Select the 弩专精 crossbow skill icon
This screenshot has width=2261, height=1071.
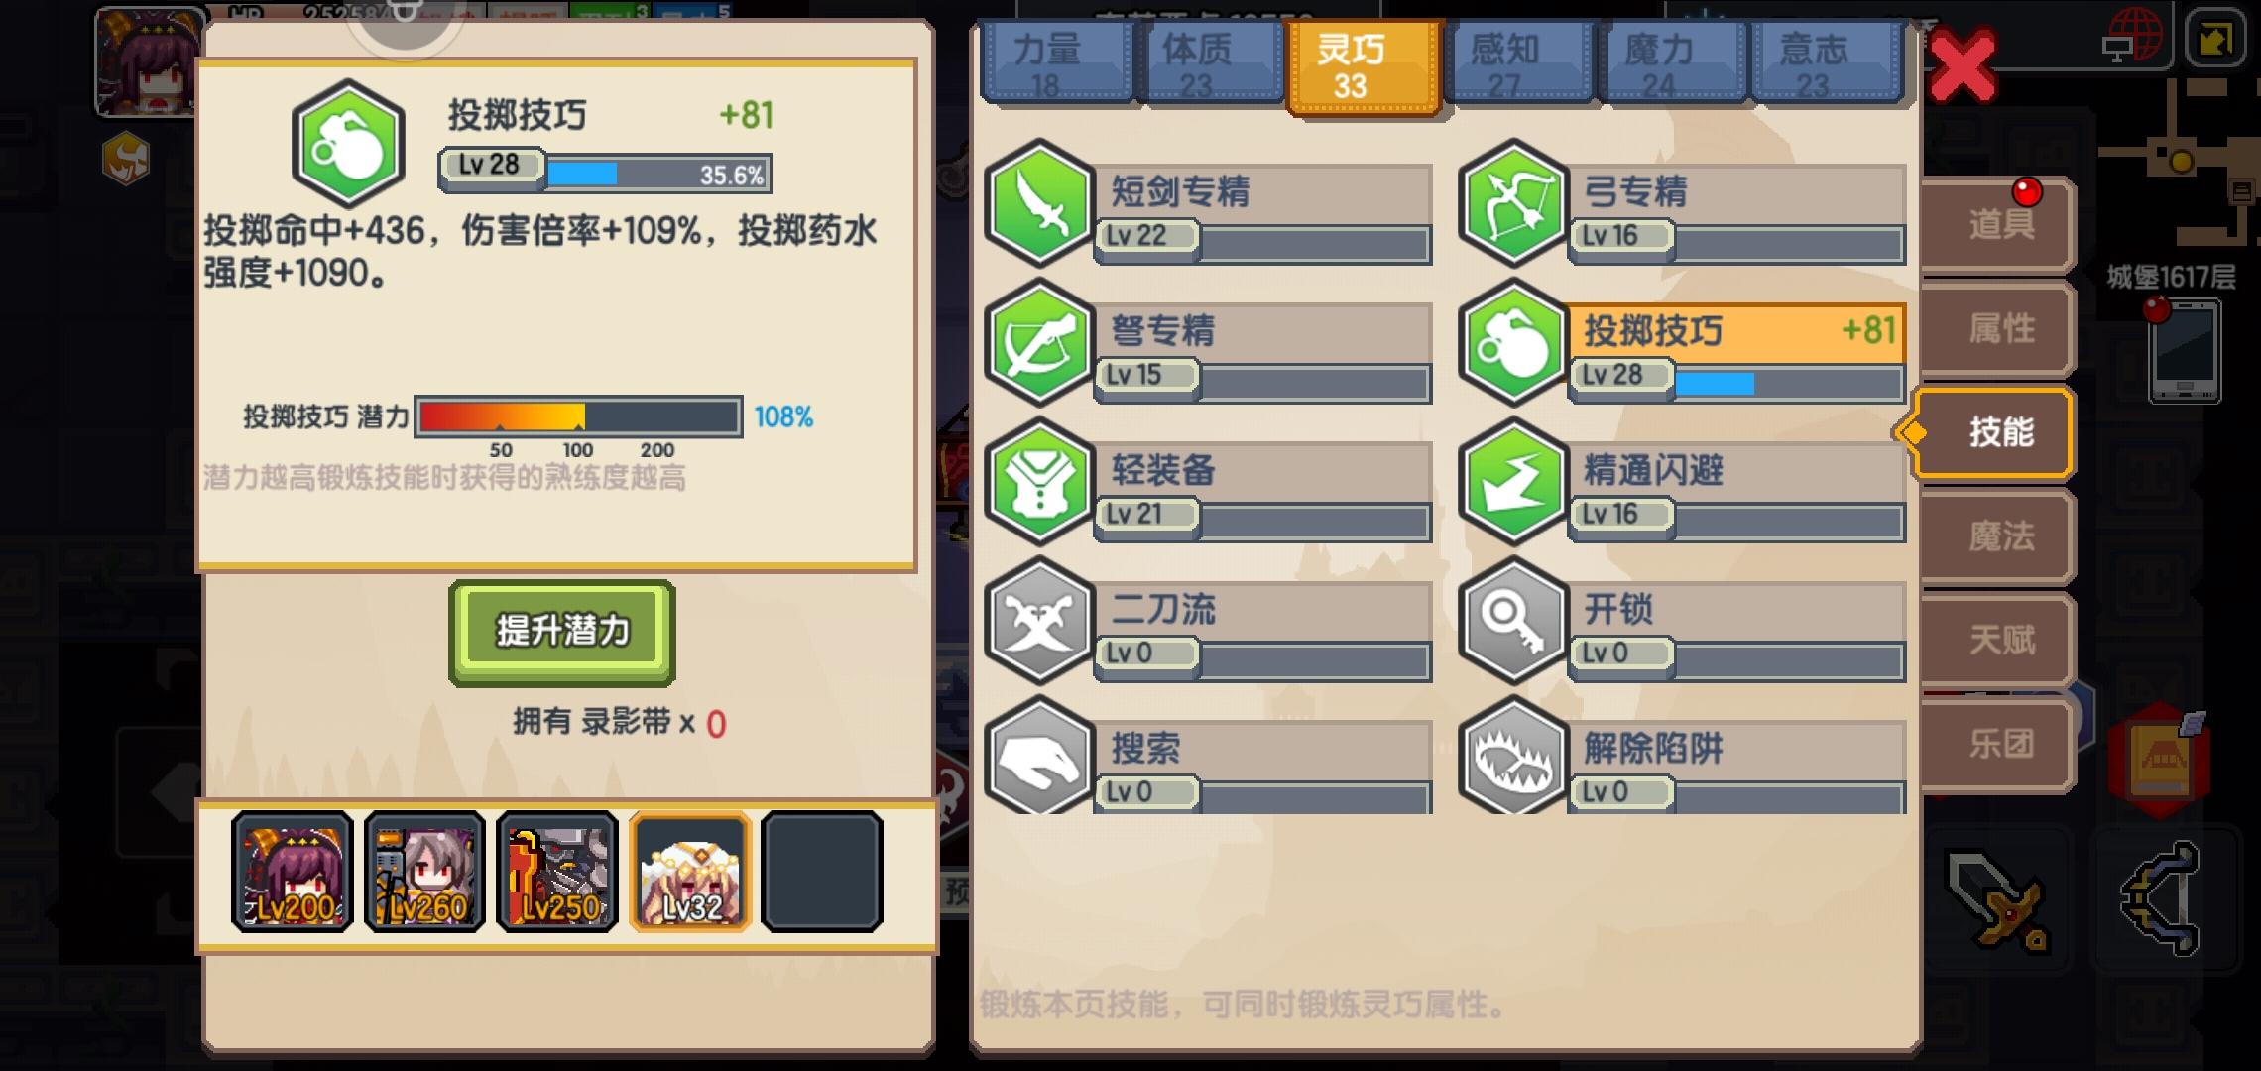point(1039,342)
